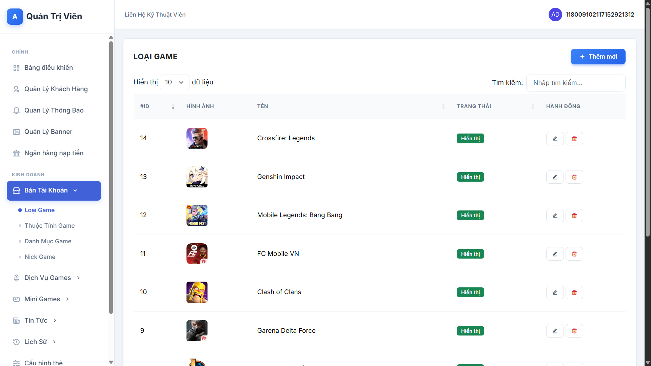651x366 pixels.
Task: Focus the Tìm kiếm search field
Action: (575, 83)
